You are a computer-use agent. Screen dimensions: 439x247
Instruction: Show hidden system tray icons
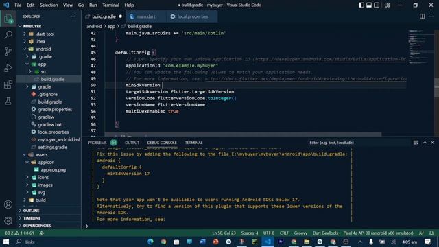[x=360, y=242]
